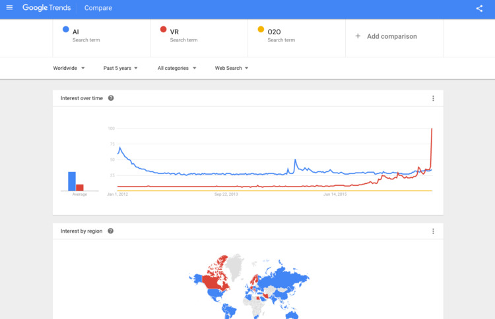Select the AI search term box

tap(102, 38)
